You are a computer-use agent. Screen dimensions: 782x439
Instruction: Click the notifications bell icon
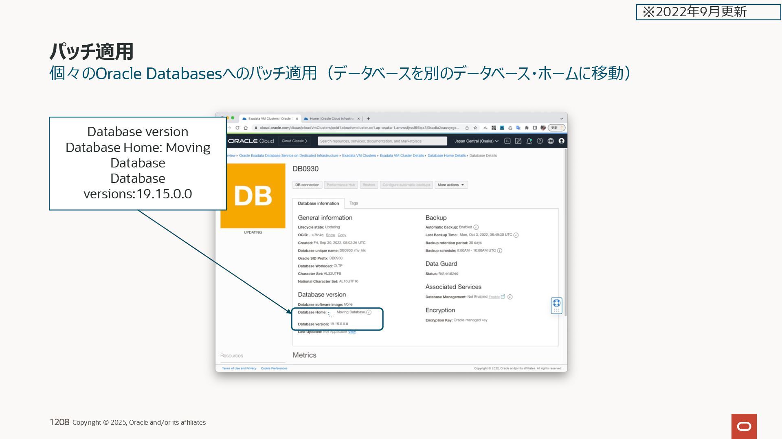(529, 141)
